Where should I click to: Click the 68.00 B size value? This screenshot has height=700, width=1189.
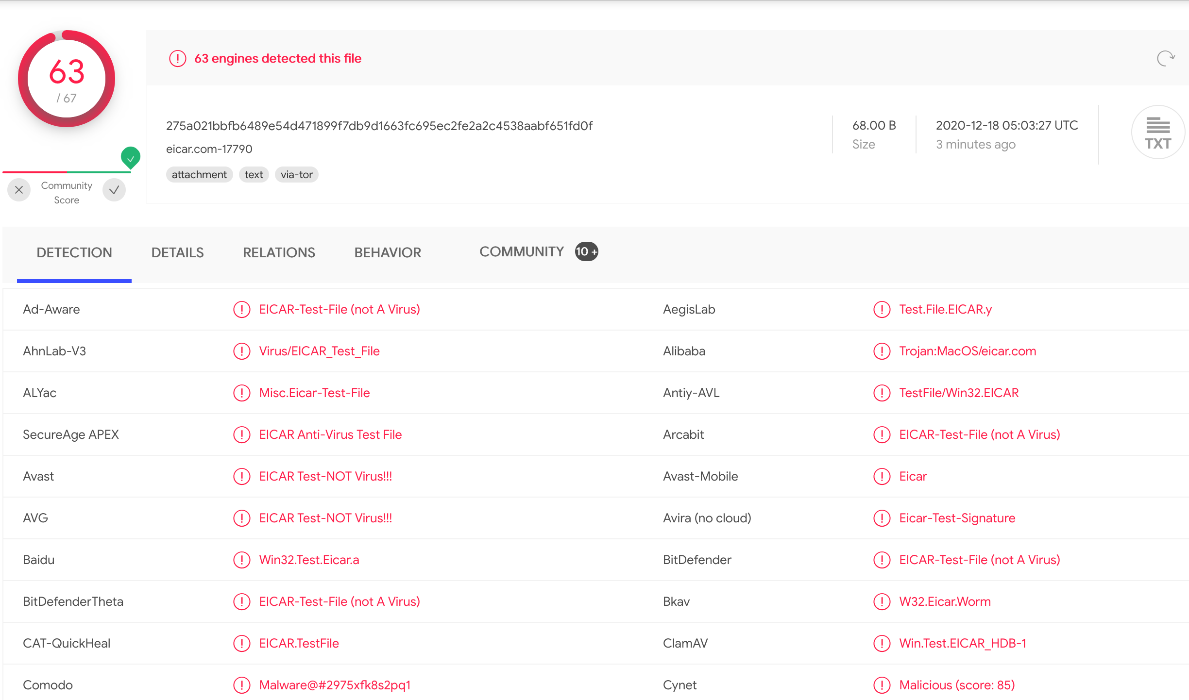click(874, 125)
